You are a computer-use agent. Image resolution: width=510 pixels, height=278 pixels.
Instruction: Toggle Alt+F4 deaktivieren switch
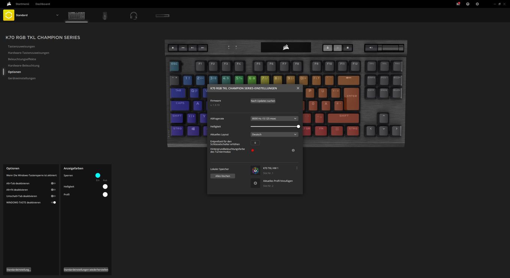click(x=53, y=190)
